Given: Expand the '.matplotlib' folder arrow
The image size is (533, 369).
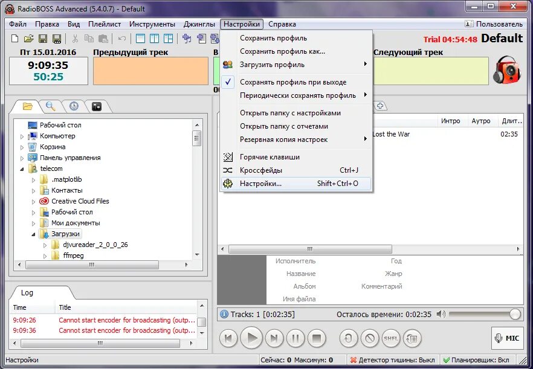Looking at the screenshot, I should point(33,180).
